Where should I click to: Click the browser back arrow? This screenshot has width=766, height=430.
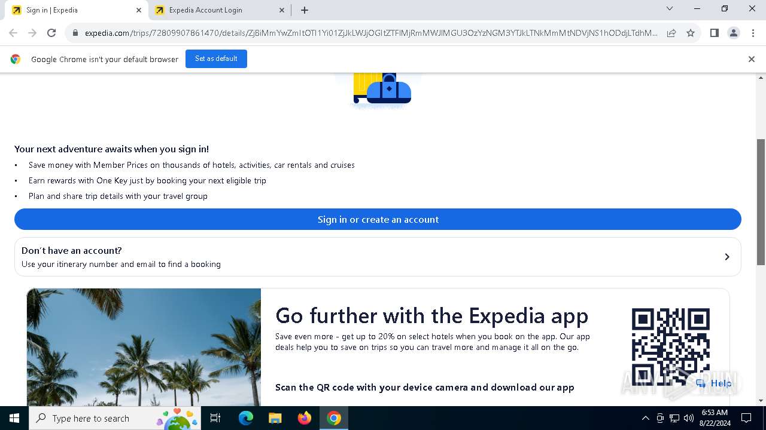click(13, 33)
